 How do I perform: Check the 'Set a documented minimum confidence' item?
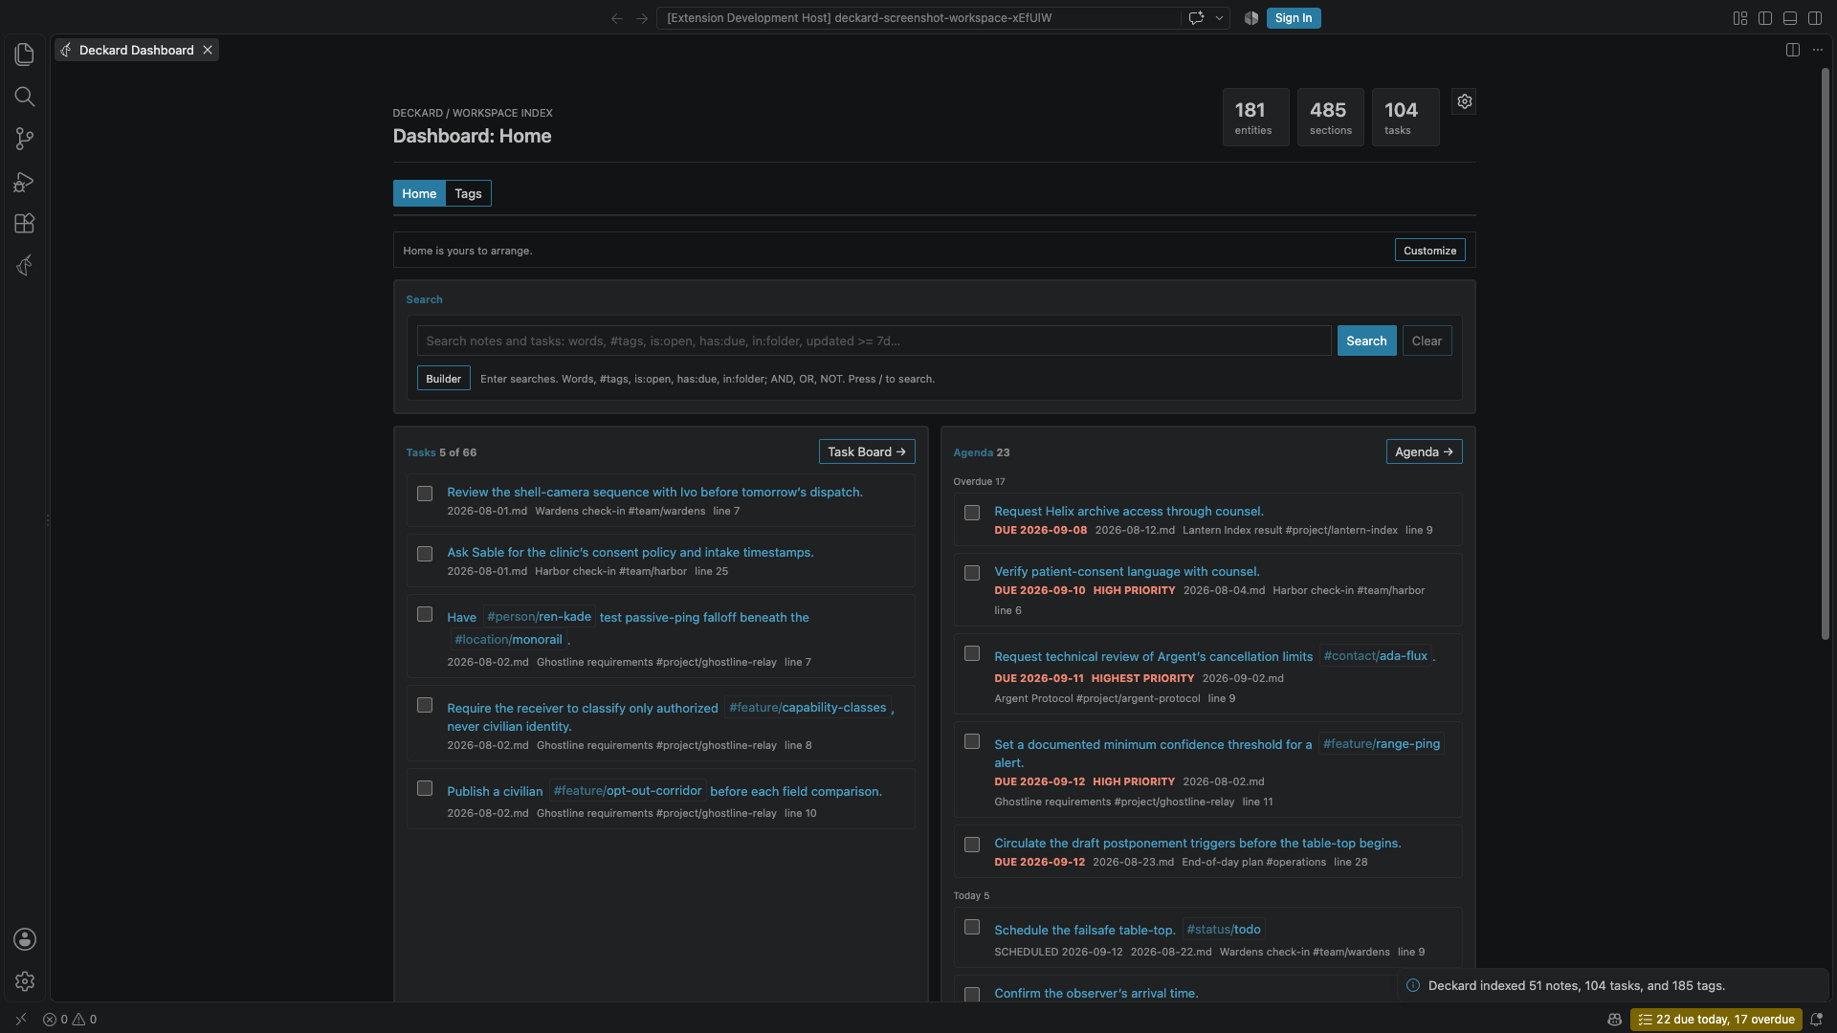(972, 741)
